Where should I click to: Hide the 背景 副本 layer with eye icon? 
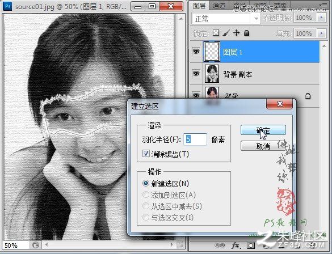(x=196, y=74)
